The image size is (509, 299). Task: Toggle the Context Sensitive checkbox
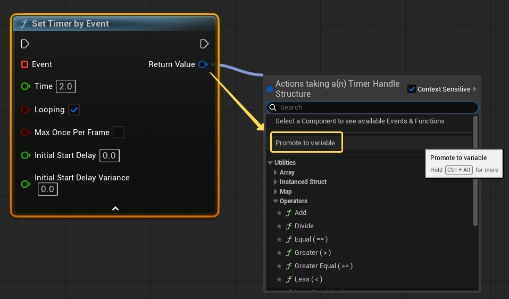(411, 89)
